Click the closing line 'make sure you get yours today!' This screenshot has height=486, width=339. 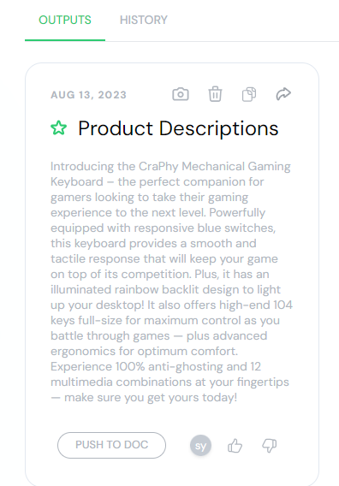151,397
